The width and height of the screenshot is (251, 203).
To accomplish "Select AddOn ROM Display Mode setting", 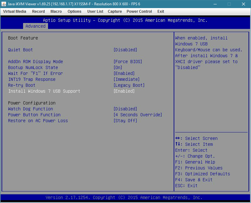I will (x=36, y=62).
